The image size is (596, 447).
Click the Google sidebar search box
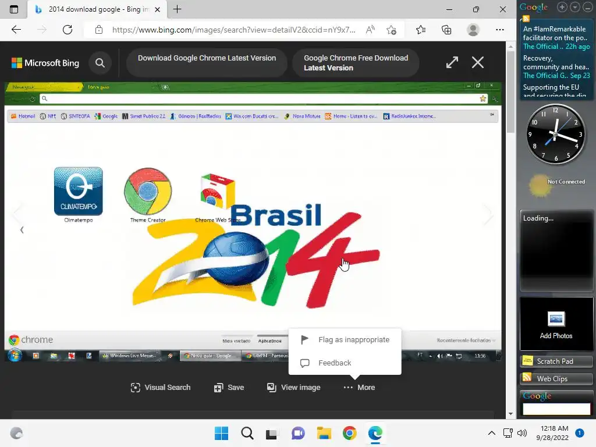pyautogui.click(x=556, y=409)
